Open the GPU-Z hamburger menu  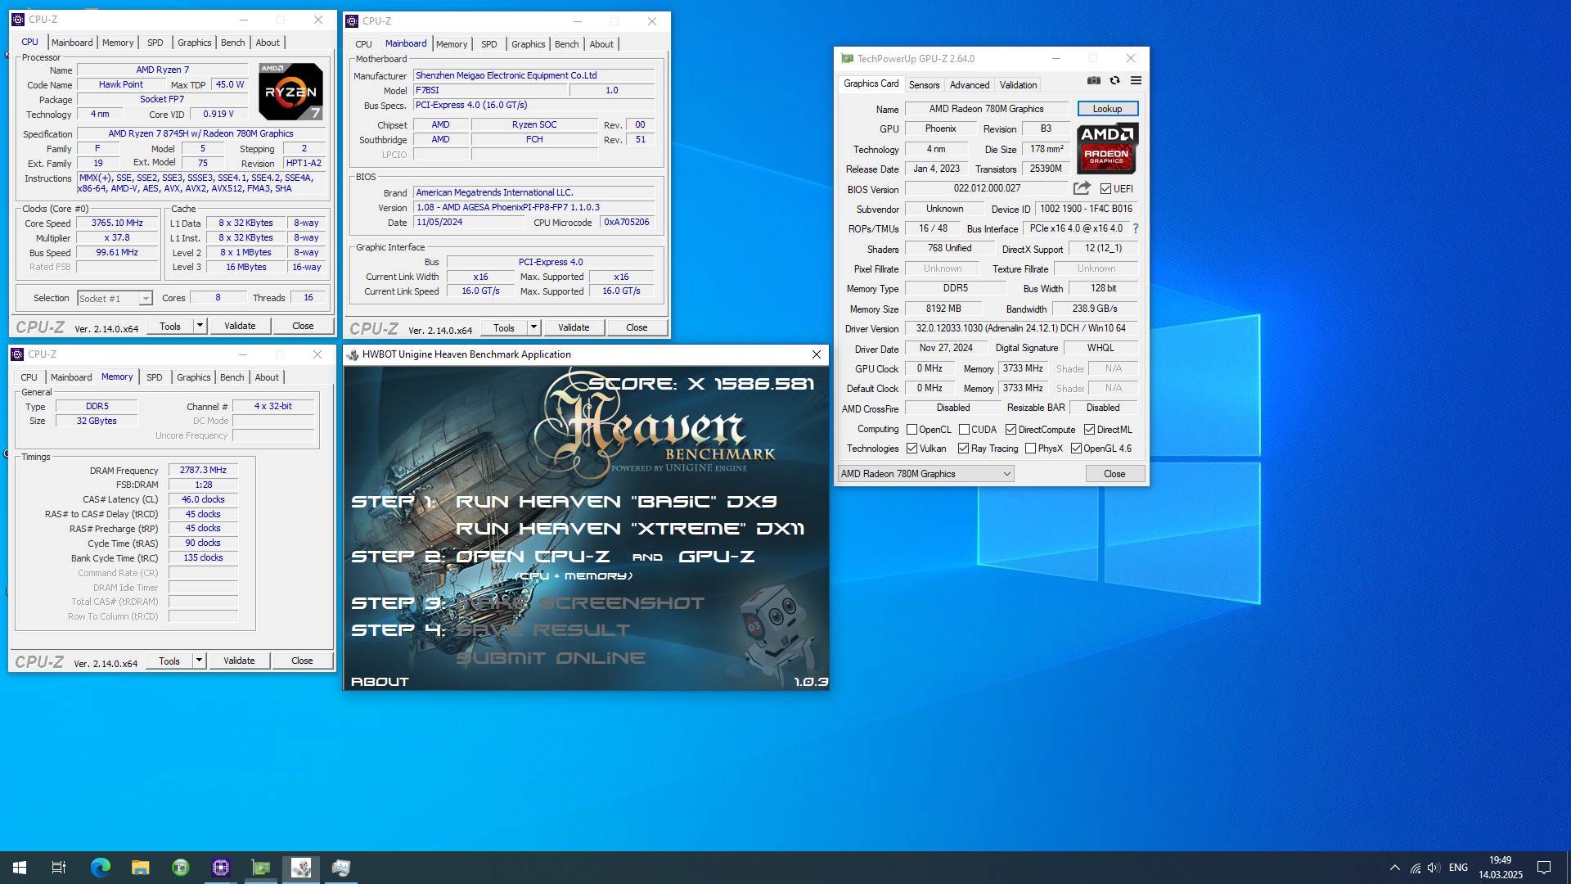click(x=1136, y=80)
